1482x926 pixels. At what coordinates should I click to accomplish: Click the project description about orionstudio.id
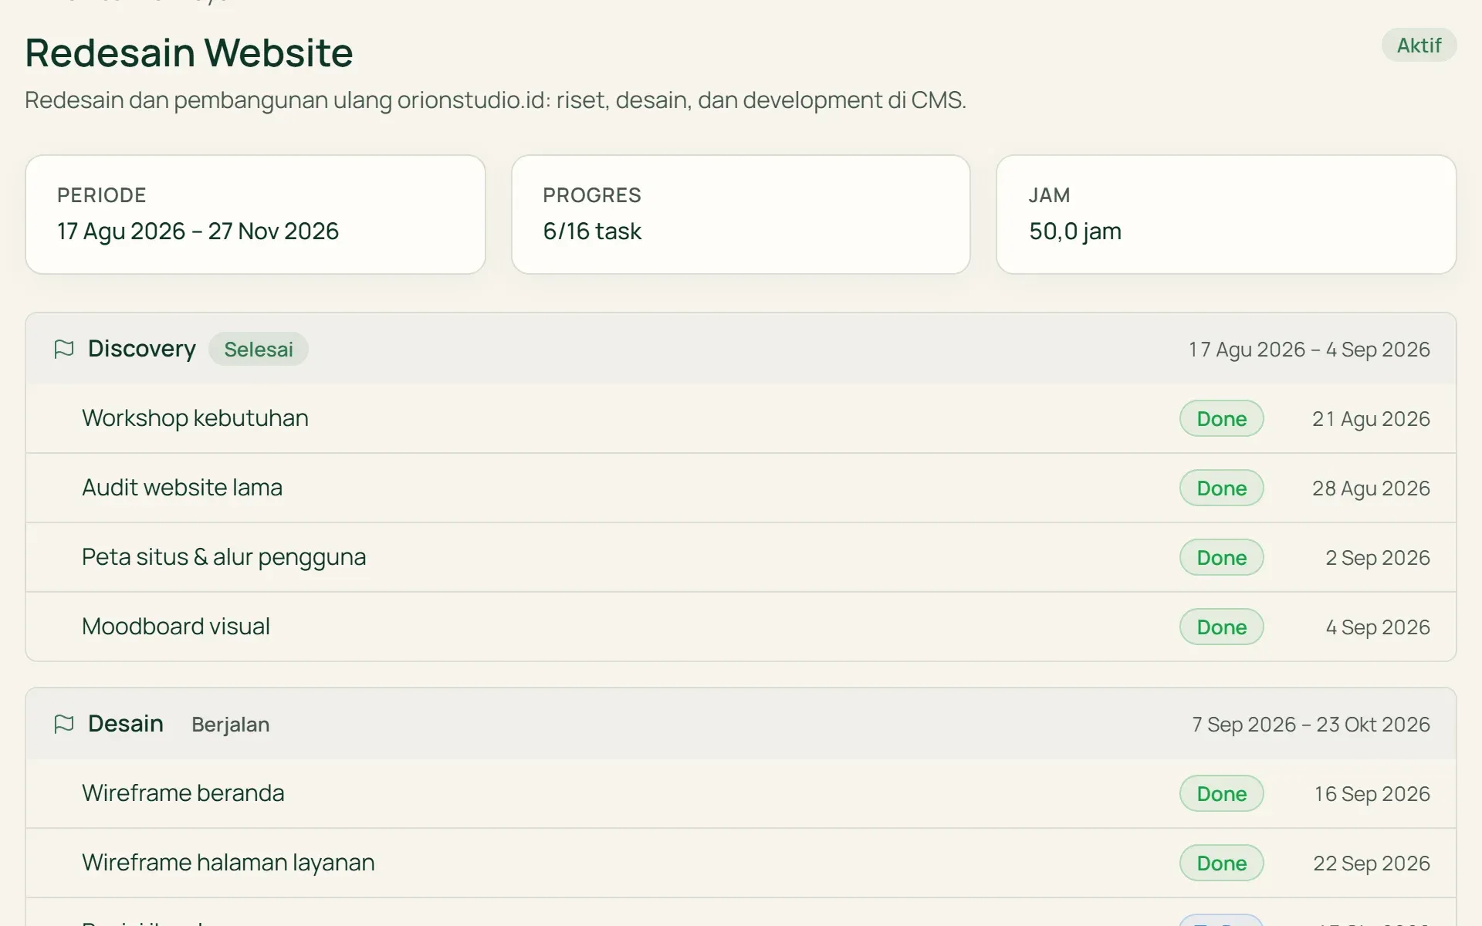tap(496, 100)
